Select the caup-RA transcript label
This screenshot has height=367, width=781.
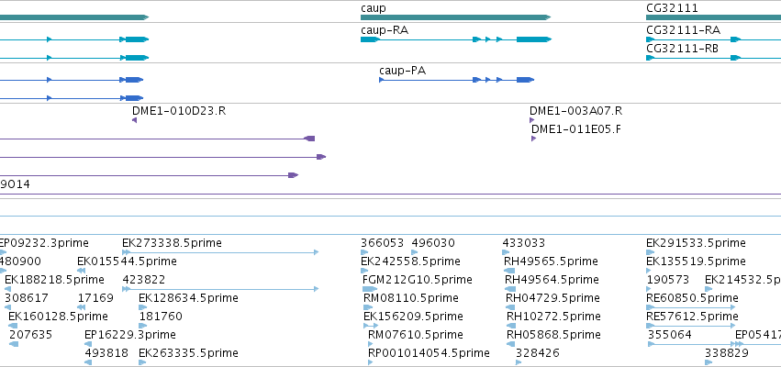coord(385,30)
